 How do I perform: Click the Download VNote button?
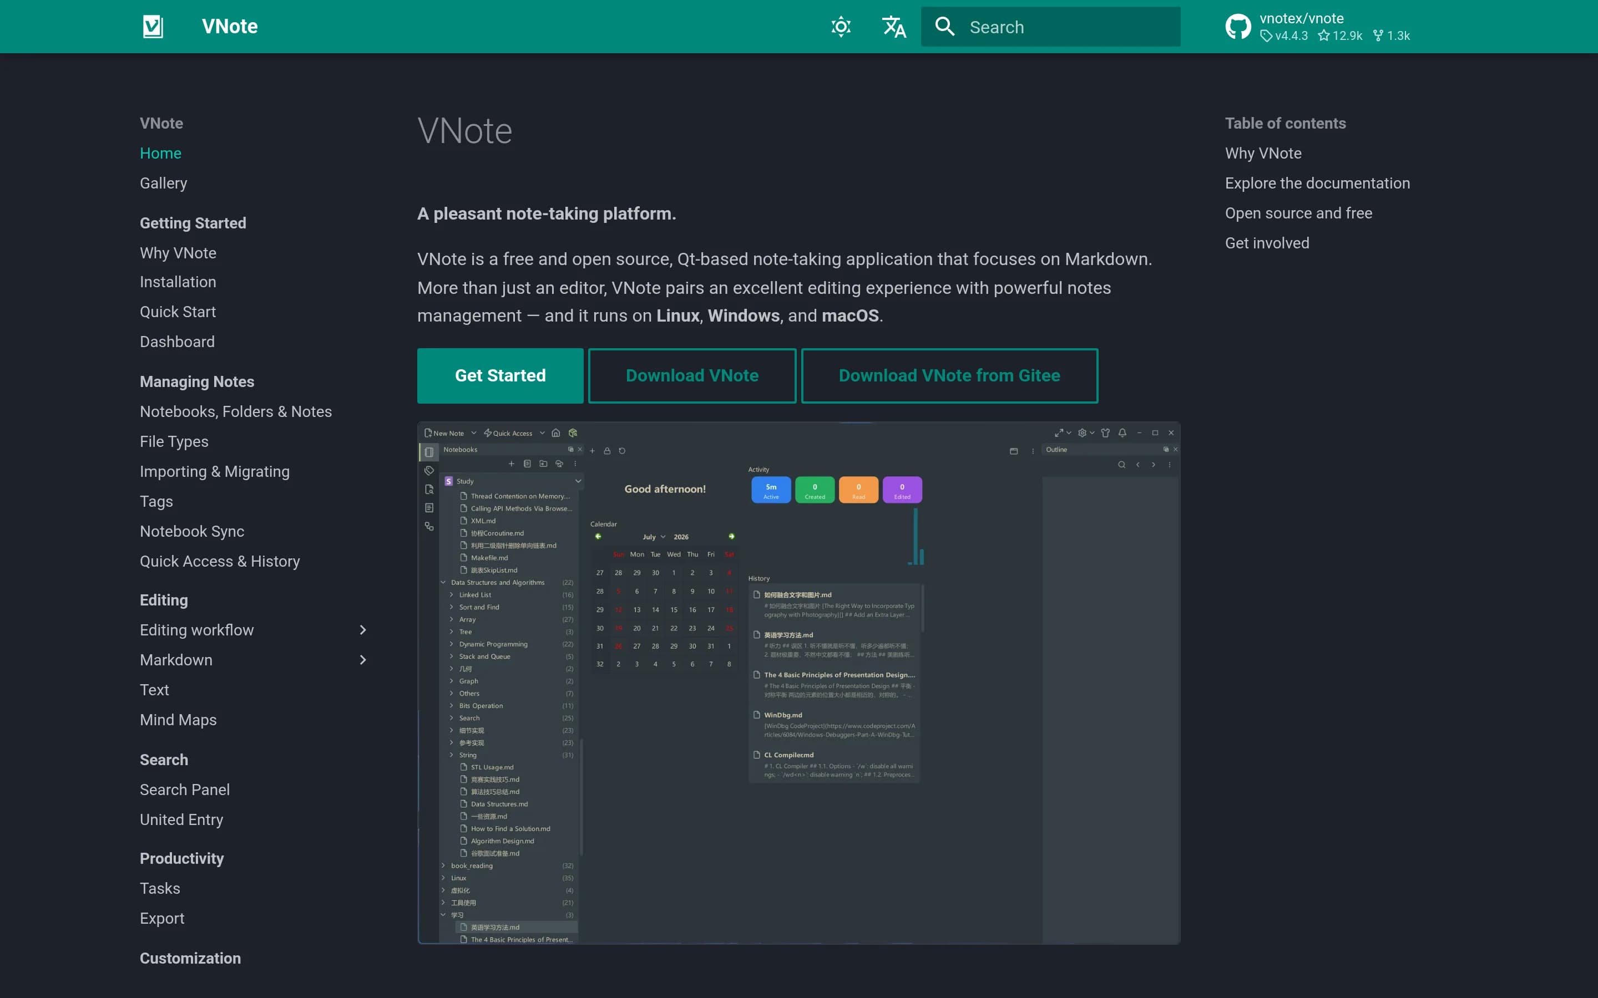[x=692, y=375]
